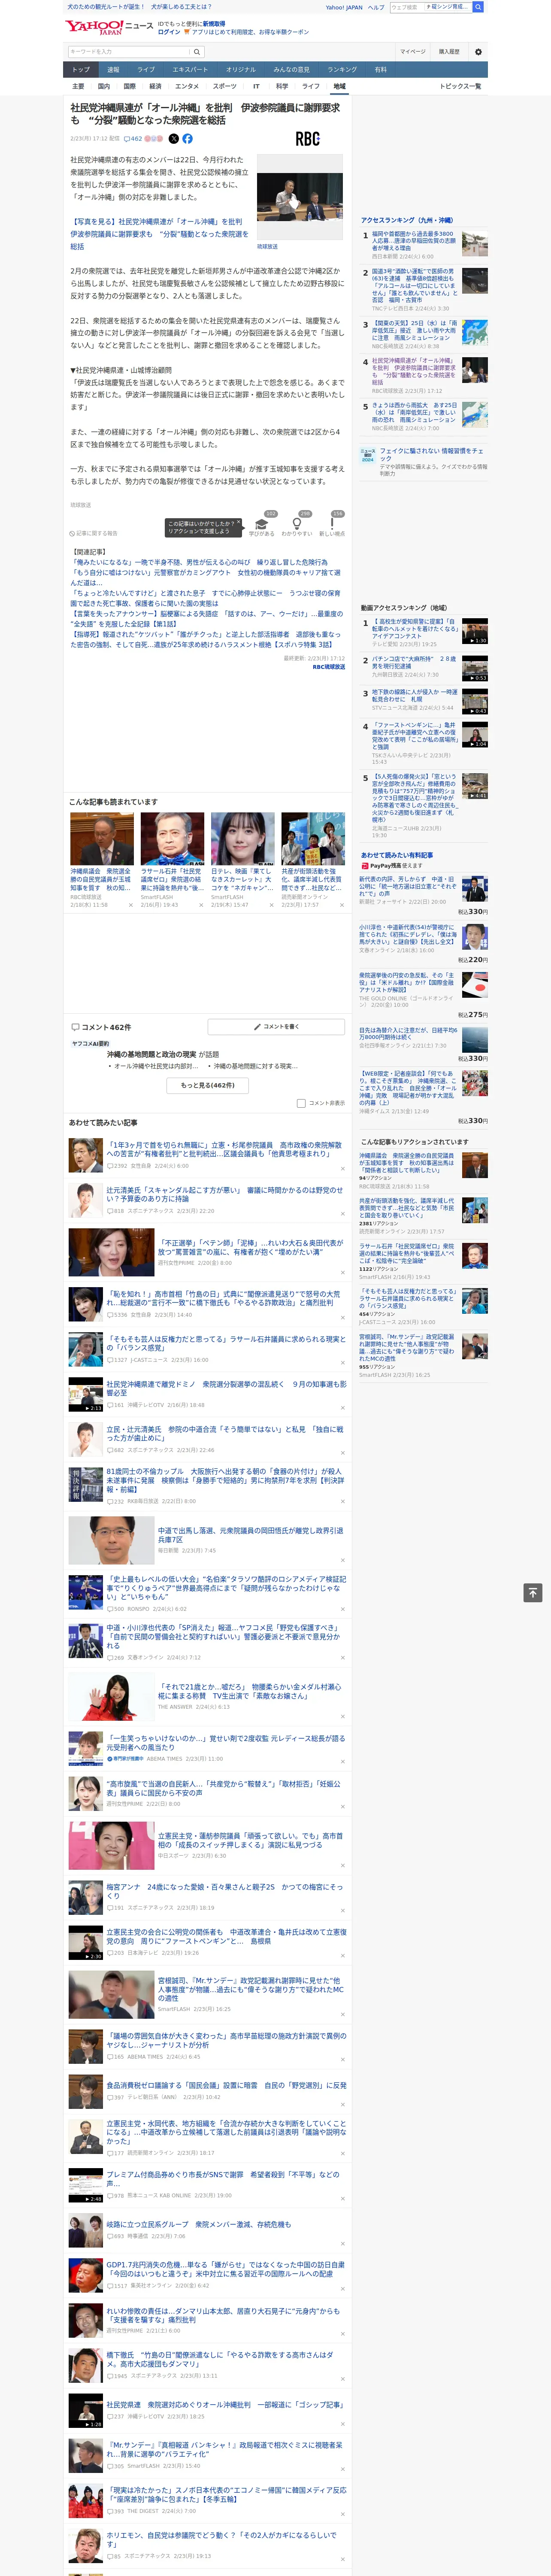Select the トップ main navigation tab

point(81,70)
